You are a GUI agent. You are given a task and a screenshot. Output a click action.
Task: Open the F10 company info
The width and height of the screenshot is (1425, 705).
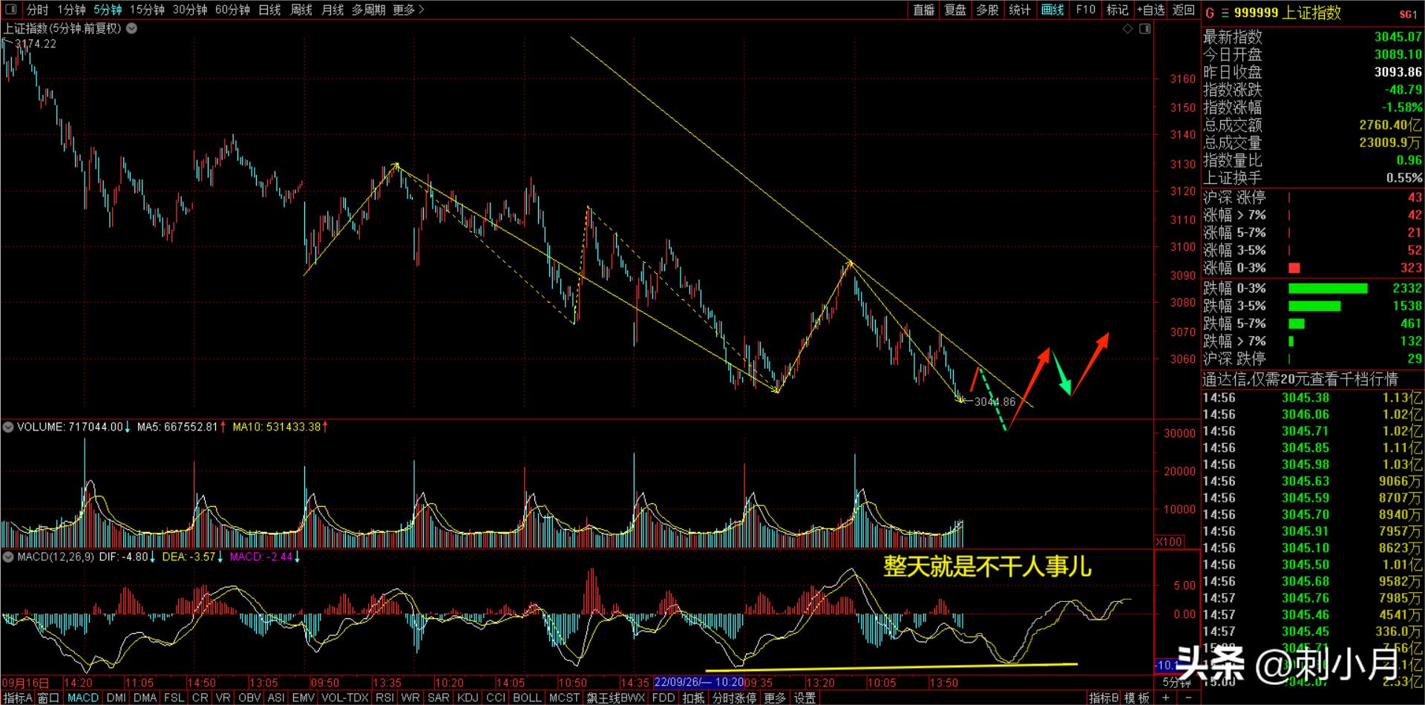pos(1086,10)
